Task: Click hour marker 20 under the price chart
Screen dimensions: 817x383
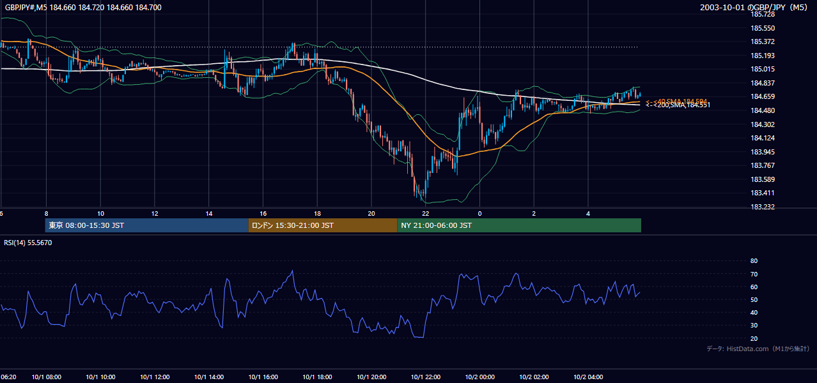Action: [x=371, y=213]
